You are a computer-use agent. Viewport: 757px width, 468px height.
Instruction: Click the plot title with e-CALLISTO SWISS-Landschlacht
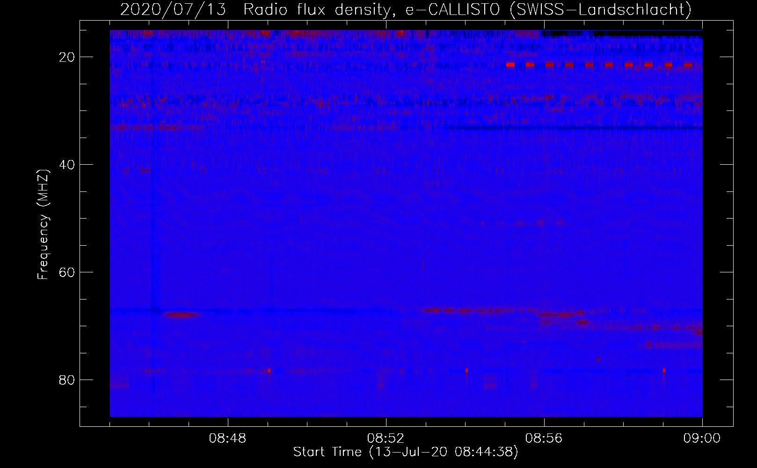click(x=406, y=9)
